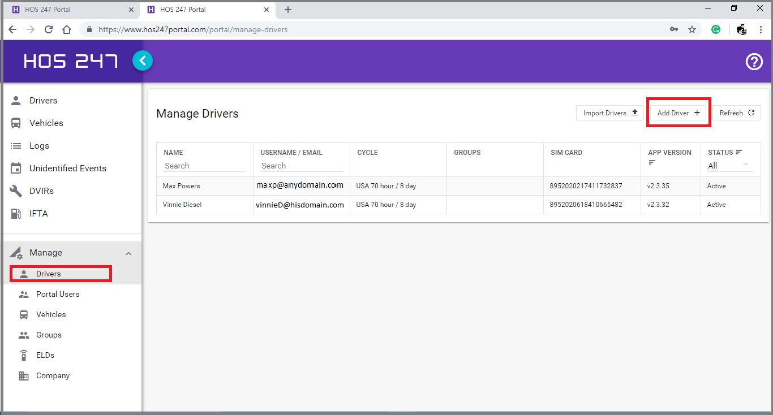Collapse the sidebar with the blue arrow
This screenshot has width=773, height=415.
coord(143,60)
